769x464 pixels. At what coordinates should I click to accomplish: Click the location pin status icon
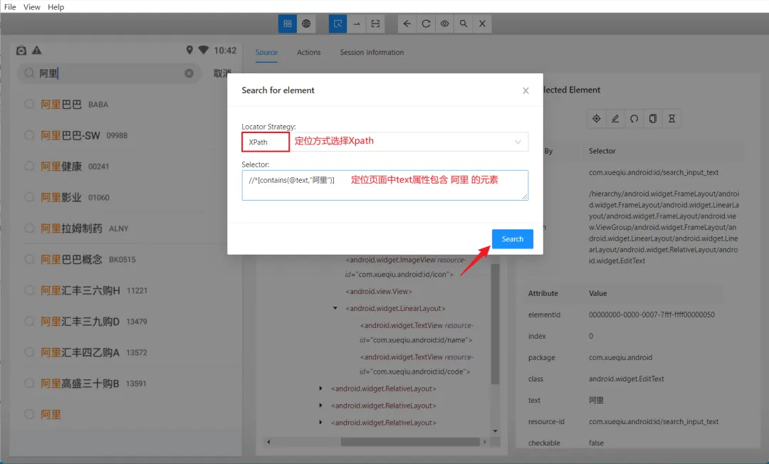coord(189,50)
